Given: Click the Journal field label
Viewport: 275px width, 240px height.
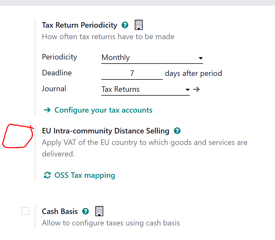Looking at the screenshot, I should [54, 89].
